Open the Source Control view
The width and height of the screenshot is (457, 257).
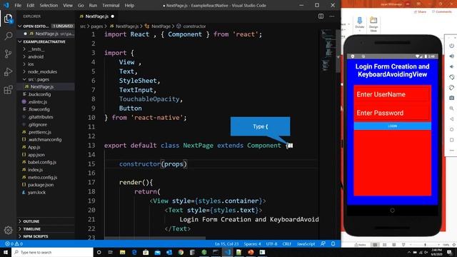[8, 54]
